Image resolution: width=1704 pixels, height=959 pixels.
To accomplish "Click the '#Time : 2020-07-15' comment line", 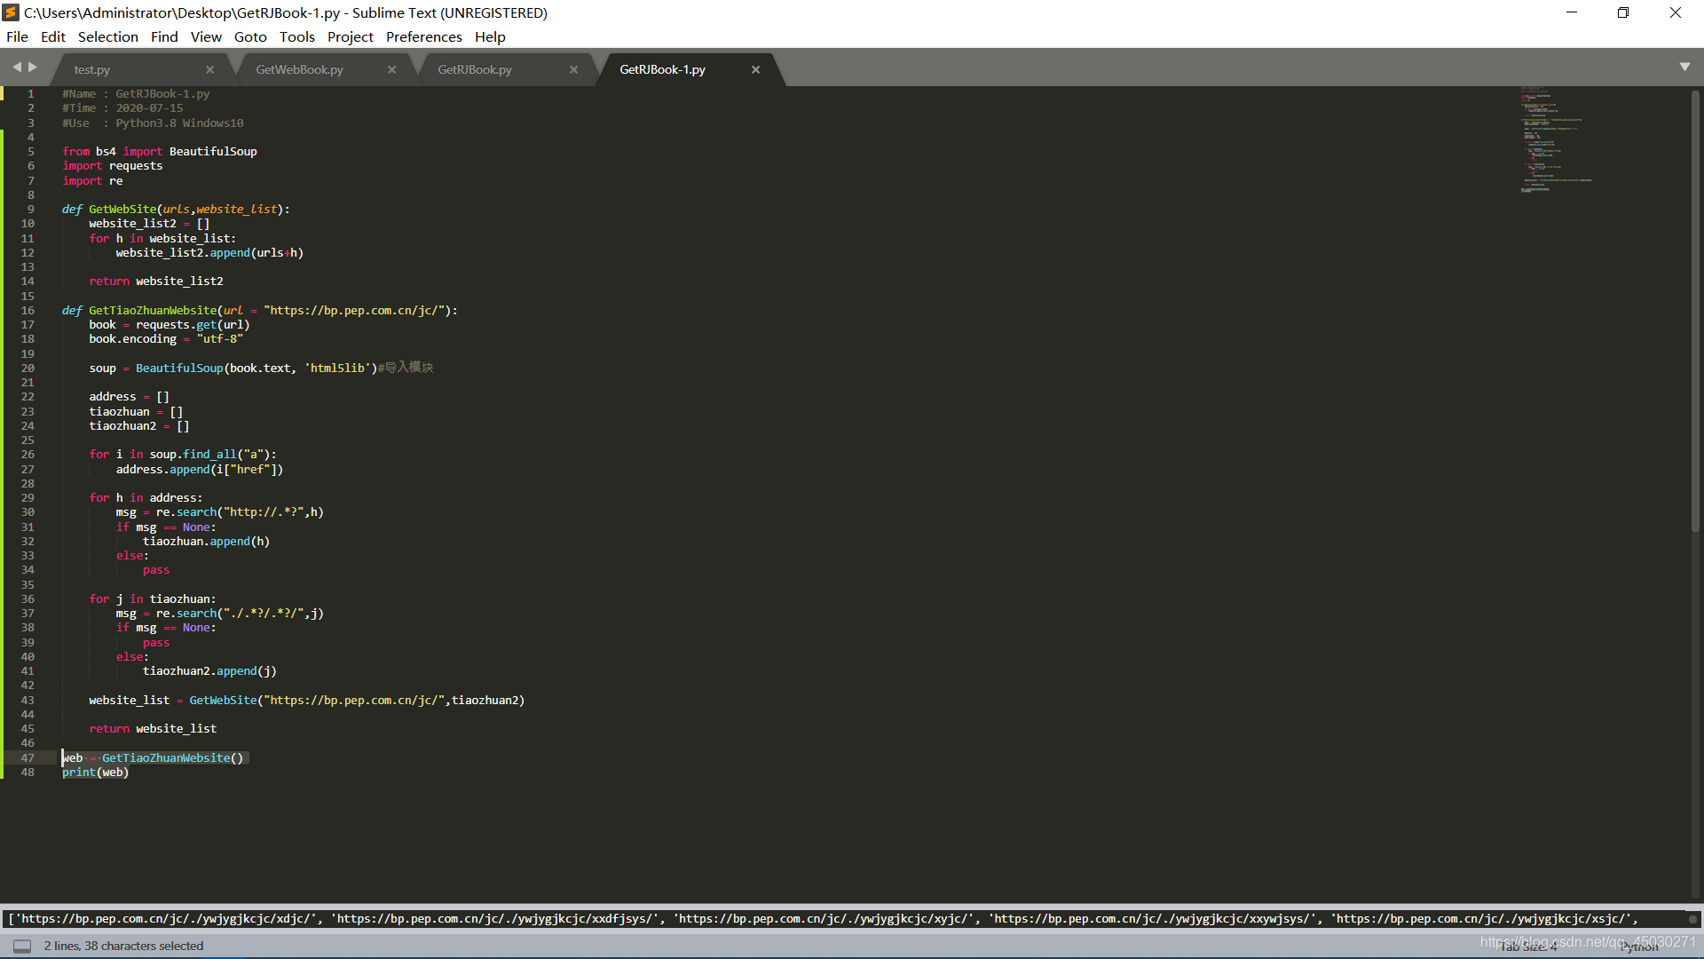I will 122,107.
